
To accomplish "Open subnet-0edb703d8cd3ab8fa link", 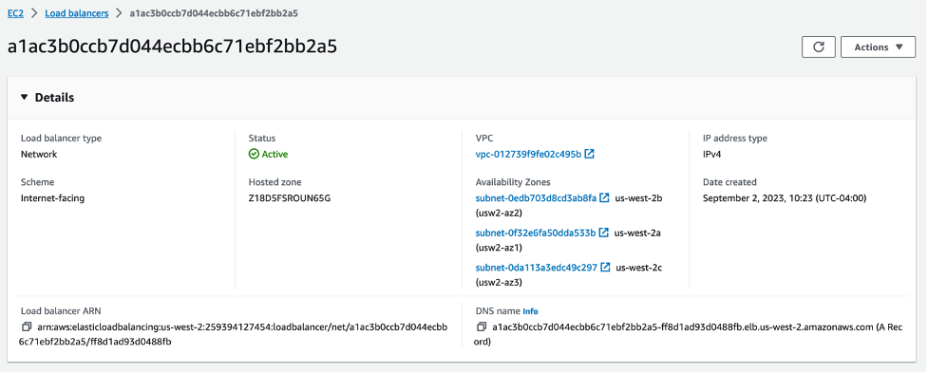I will coord(537,198).
